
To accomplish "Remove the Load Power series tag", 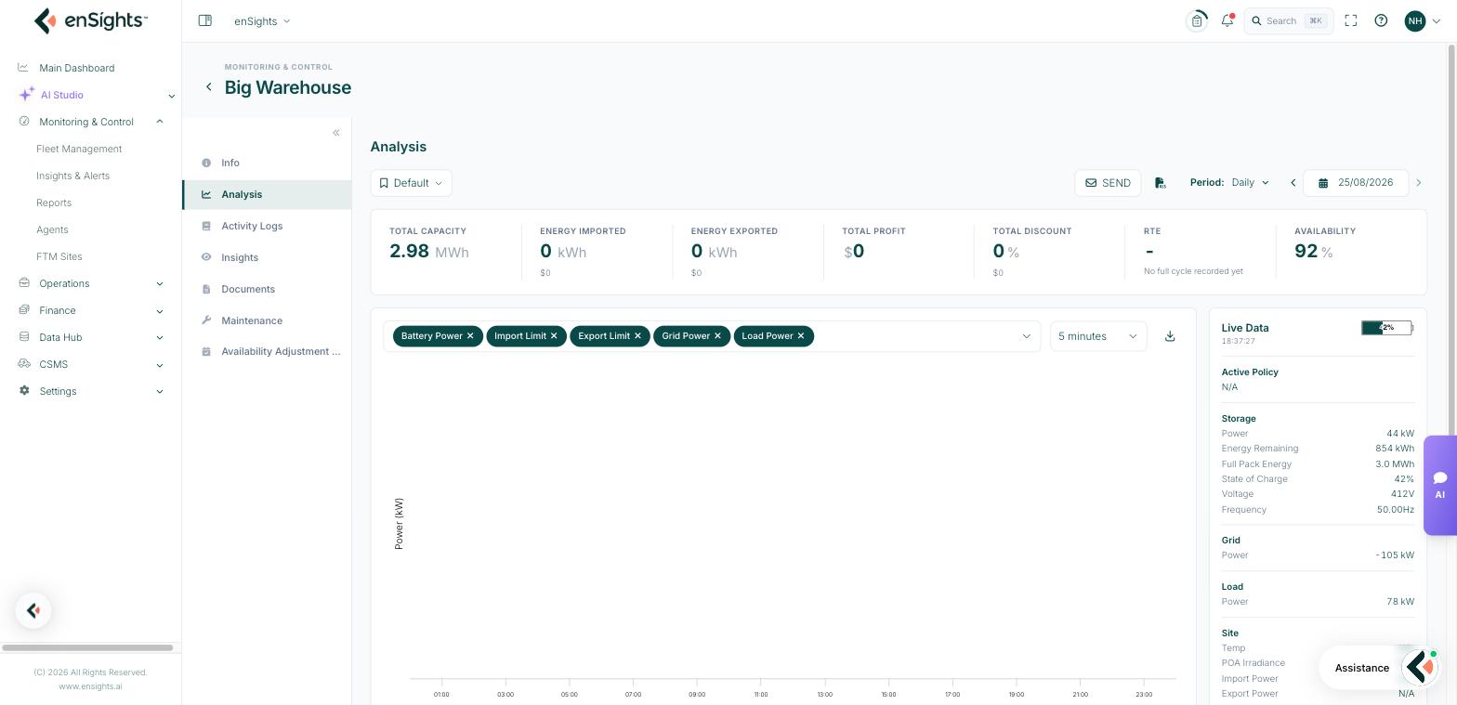I will pyautogui.click(x=801, y=336).
